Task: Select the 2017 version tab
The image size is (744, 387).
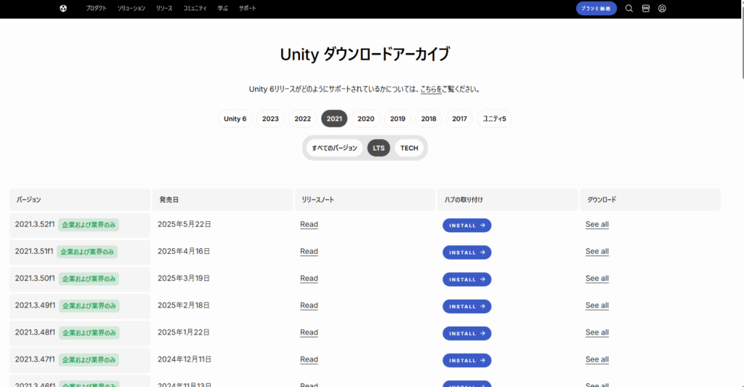Action: point(459,119)
